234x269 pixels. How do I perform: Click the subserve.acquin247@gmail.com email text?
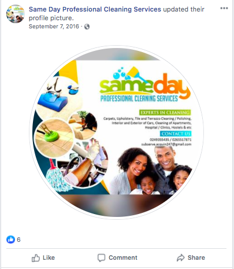166,144
